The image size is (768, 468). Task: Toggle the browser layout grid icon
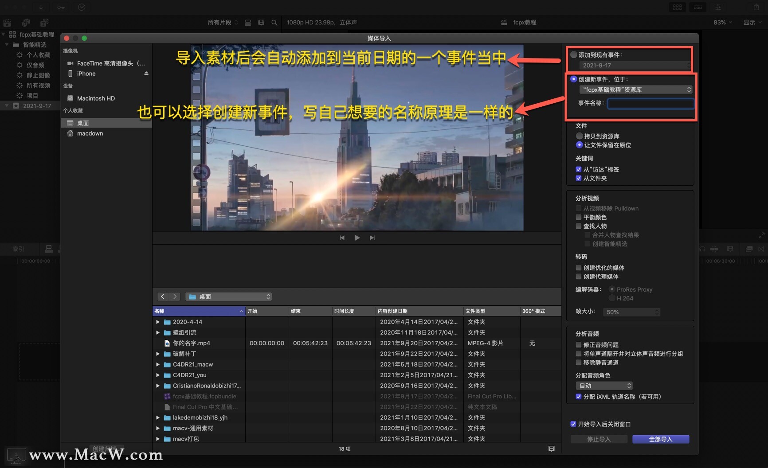point(678,7)
